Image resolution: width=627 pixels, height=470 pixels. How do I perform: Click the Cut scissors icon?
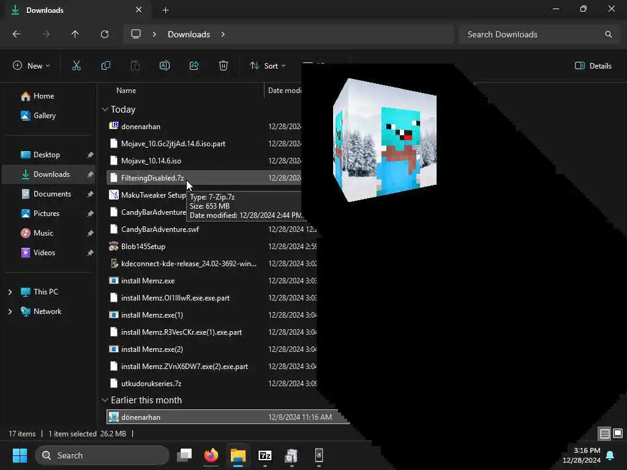tap(77, 65)
